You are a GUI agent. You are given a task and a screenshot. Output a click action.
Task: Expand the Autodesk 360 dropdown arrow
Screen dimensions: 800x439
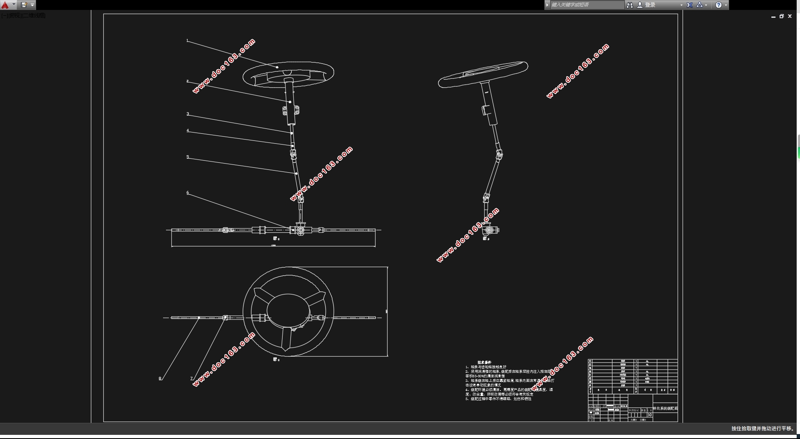[706, 5]
